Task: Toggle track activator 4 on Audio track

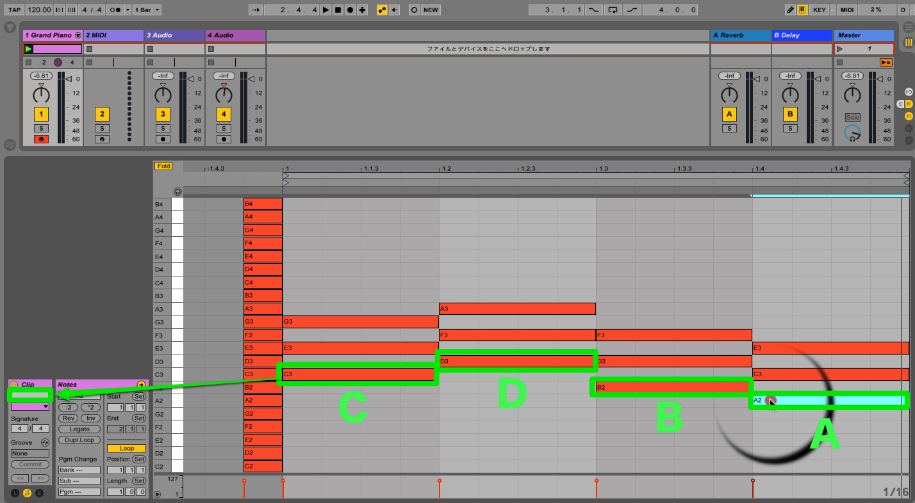Action: (224, 115)
